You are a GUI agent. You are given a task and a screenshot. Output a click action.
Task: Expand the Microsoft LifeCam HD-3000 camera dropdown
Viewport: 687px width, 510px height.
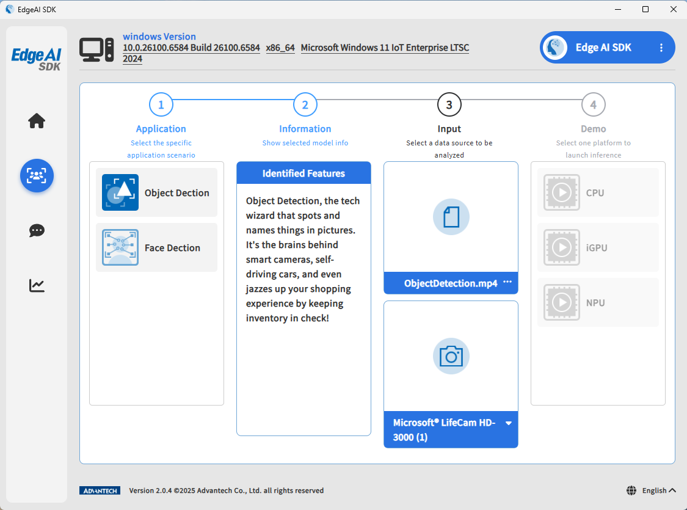click(508, 423)
